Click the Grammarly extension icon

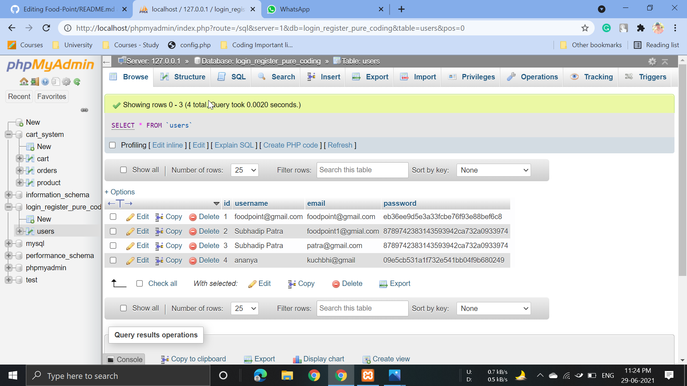click(606, 28)
